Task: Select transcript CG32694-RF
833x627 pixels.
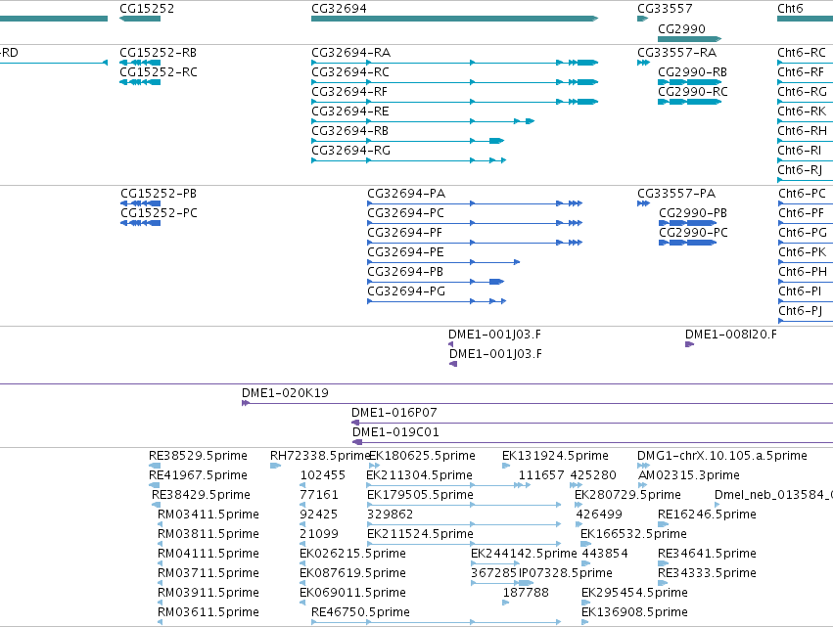Action: [349, 92]
